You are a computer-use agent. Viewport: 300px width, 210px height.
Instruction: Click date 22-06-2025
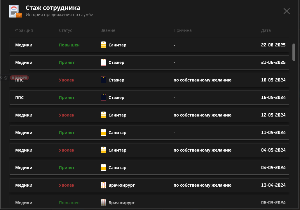[273, 45]
